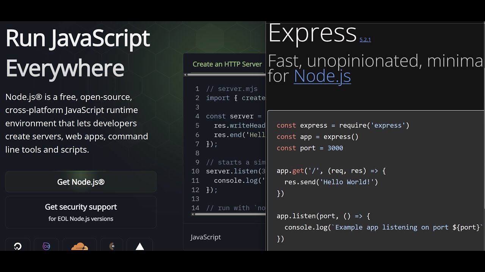The height and width of the screenshot is (272, 485).
Task: Click left arrow of the upper code scrollbar
Action: pos(185,75)
